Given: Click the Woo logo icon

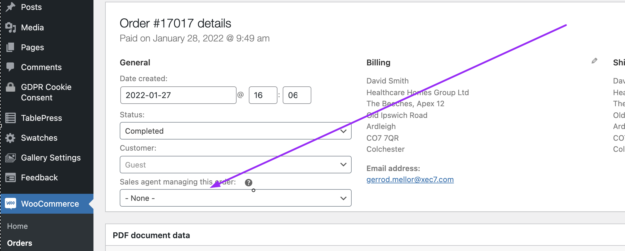Looking at the screenshot, I should [11, 203].
